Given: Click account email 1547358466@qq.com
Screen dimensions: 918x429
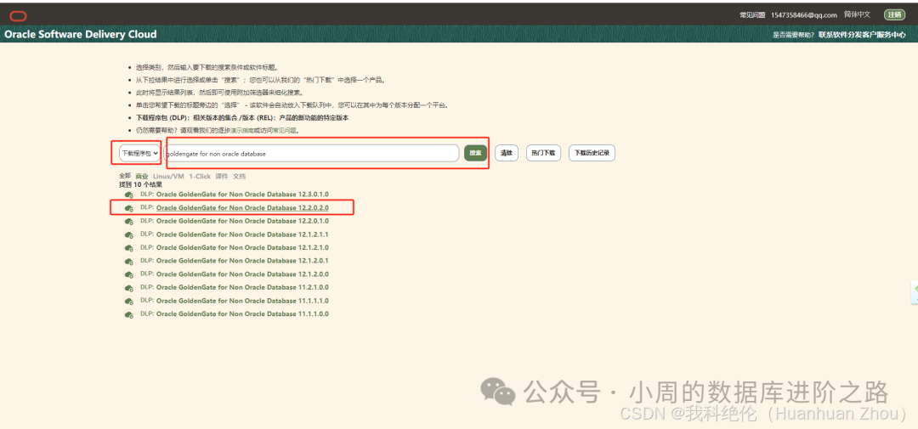Looking at the screenshot, I should click(804, 15).
